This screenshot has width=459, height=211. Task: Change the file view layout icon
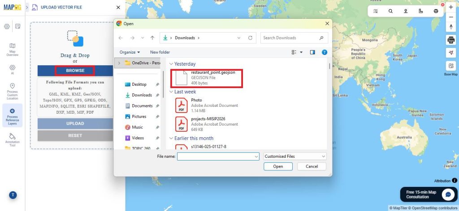coord(294,52)
